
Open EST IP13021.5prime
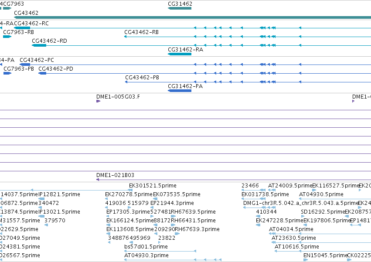(x=59, y=212)
